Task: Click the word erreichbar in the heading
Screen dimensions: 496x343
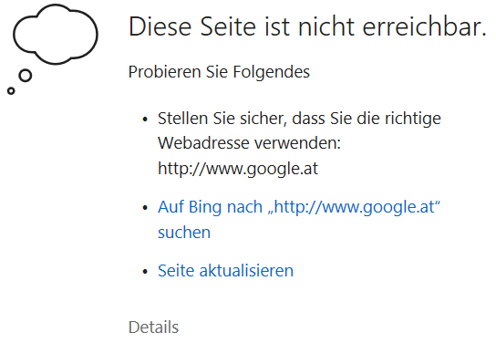Action: coord(425,26)
